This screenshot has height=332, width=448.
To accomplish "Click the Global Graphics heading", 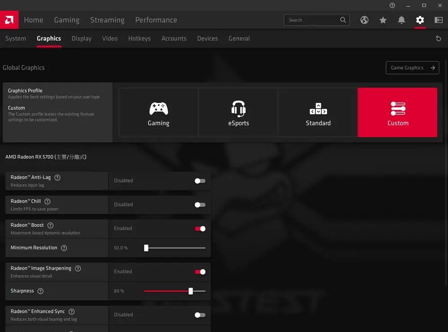I will 24,68.
